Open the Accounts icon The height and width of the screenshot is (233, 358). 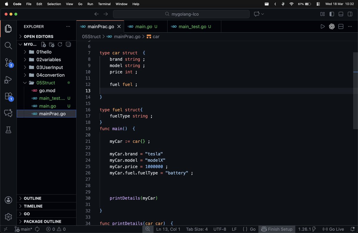(8, 200)
